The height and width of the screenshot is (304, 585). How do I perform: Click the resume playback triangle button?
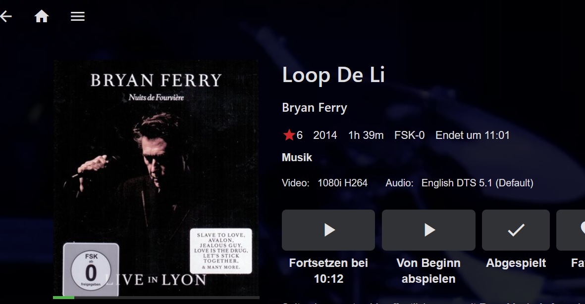(328, 230)
